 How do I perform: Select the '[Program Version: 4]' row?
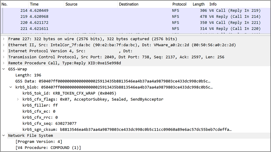(39, 142)
